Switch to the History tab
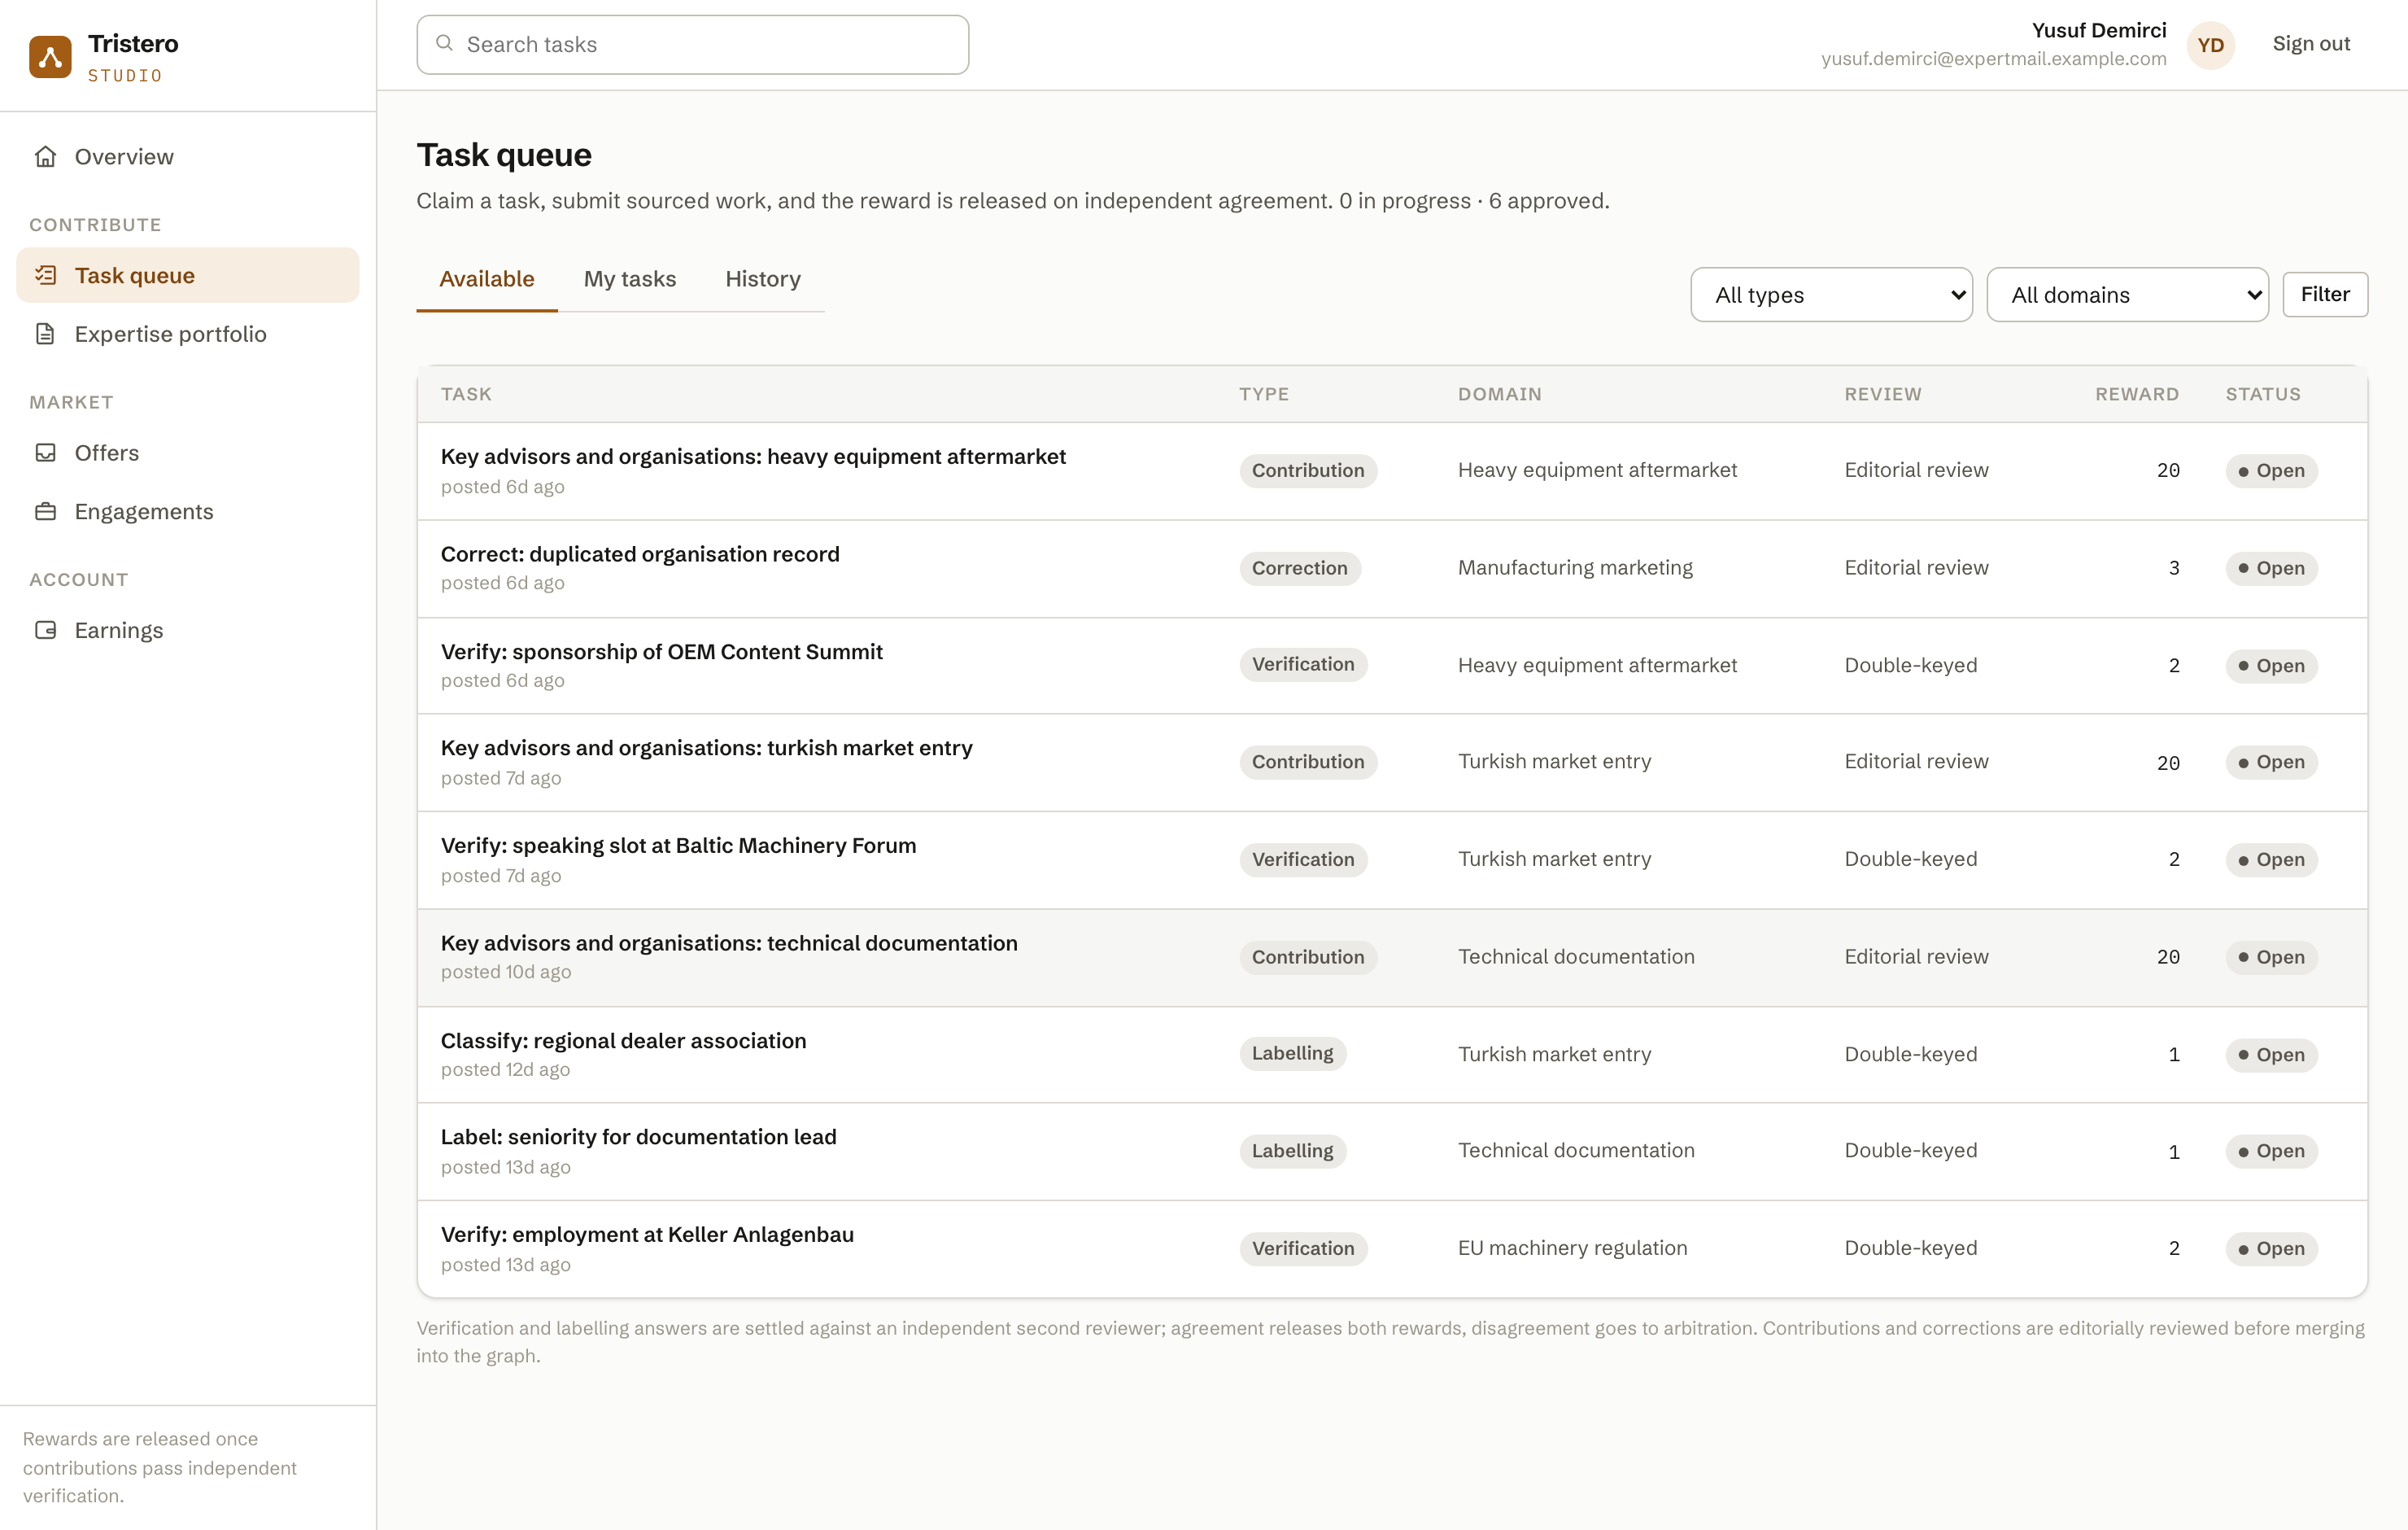 (x=763, y=279)
